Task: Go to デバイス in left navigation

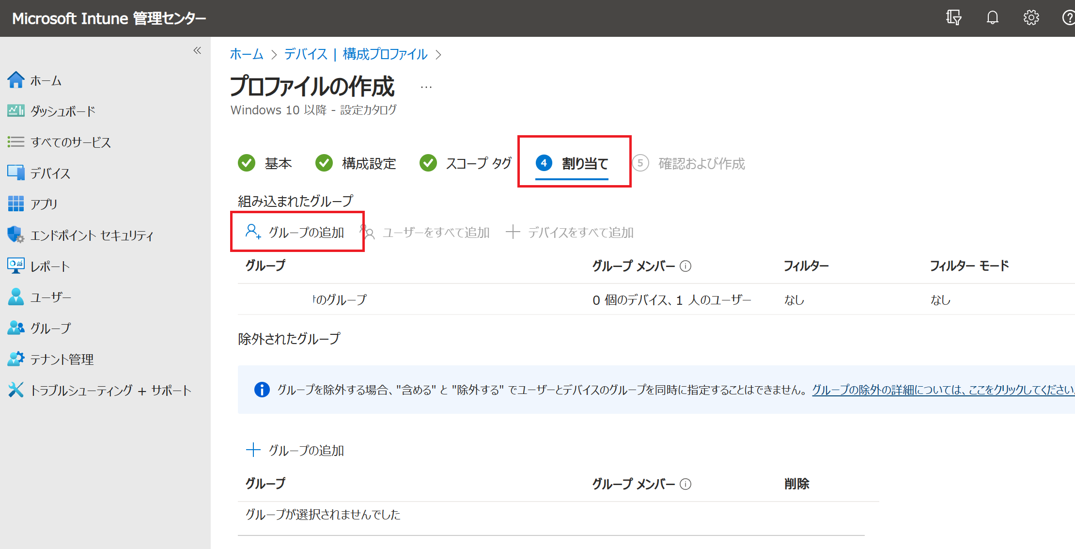Action: pos(50,173)
